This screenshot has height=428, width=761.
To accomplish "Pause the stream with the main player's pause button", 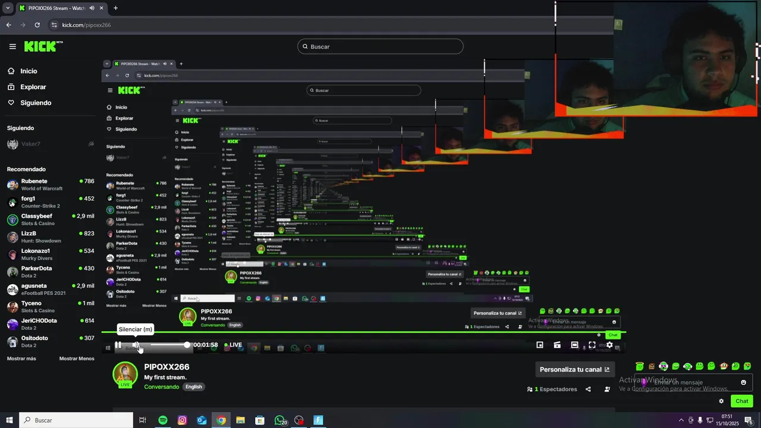I will click(x=118, y=345).
